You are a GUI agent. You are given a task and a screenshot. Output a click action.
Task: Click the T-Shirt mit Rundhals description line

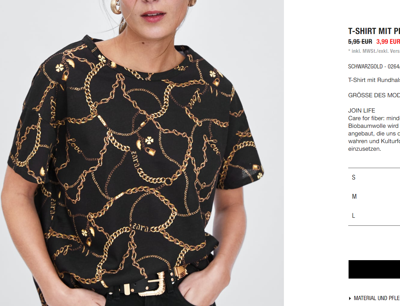pyautogui.click(x=374, y=80)
